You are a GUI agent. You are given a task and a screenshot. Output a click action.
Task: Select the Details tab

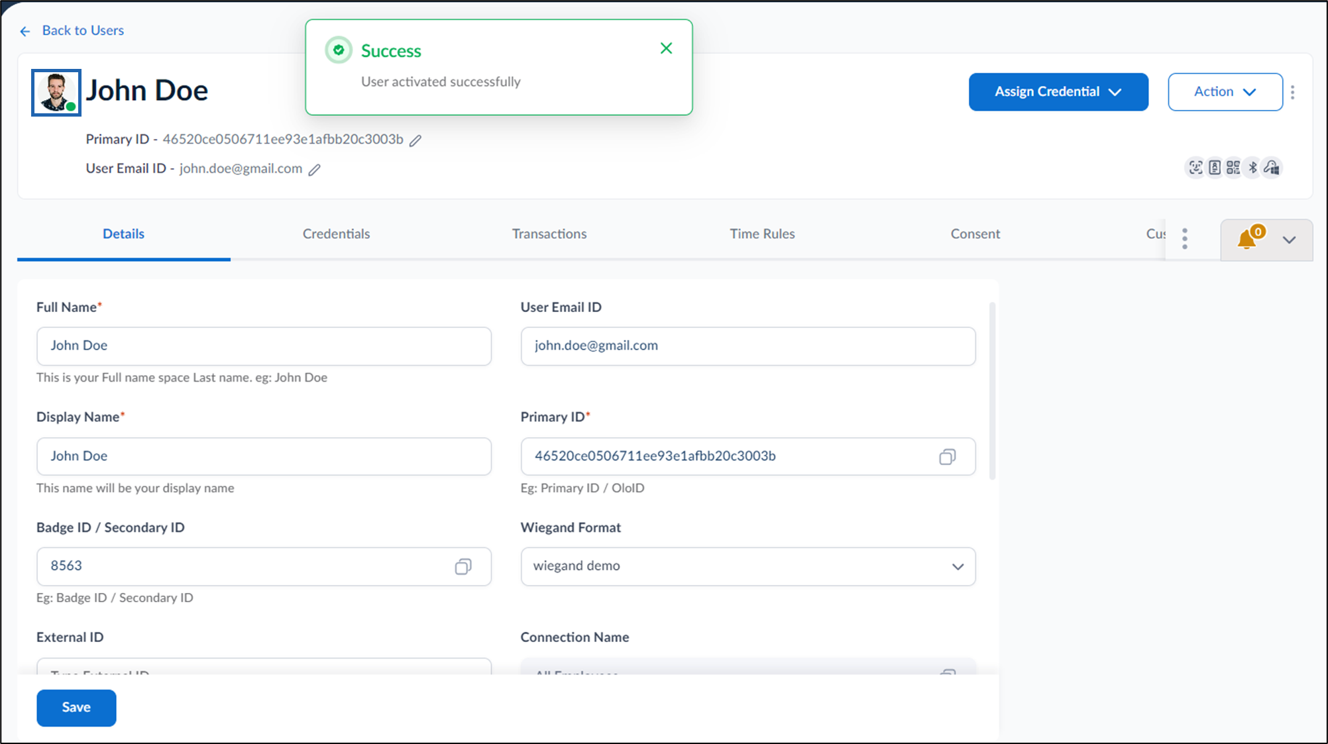pyautogui.click(x=123, y=234)
